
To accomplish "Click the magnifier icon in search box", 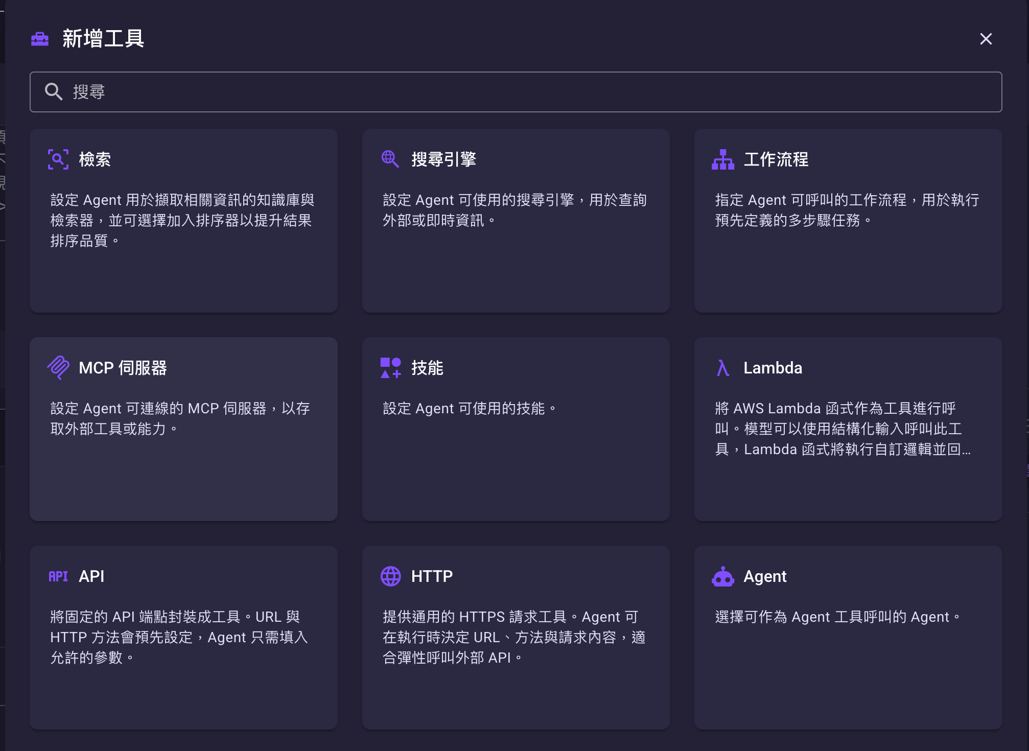I will [x=54, y=92].
